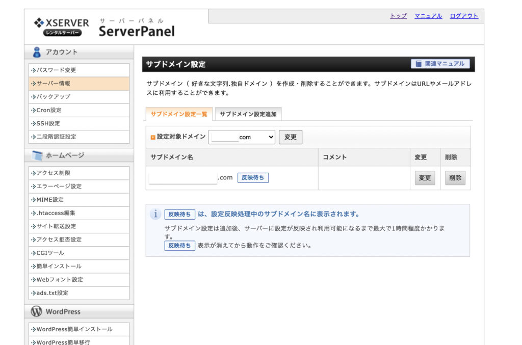Open アクセス制限 in sidebar

pyautogui.click(x=79, y=173)
